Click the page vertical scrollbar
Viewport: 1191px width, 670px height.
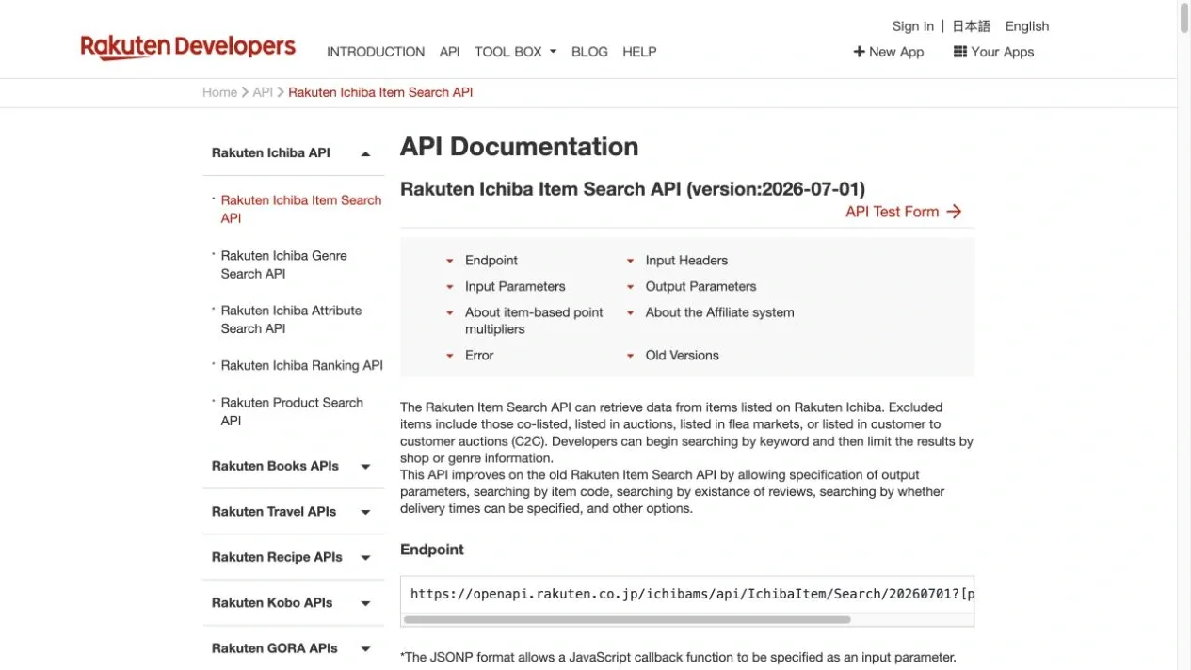pyautogui.click(x=1183, y=18)
